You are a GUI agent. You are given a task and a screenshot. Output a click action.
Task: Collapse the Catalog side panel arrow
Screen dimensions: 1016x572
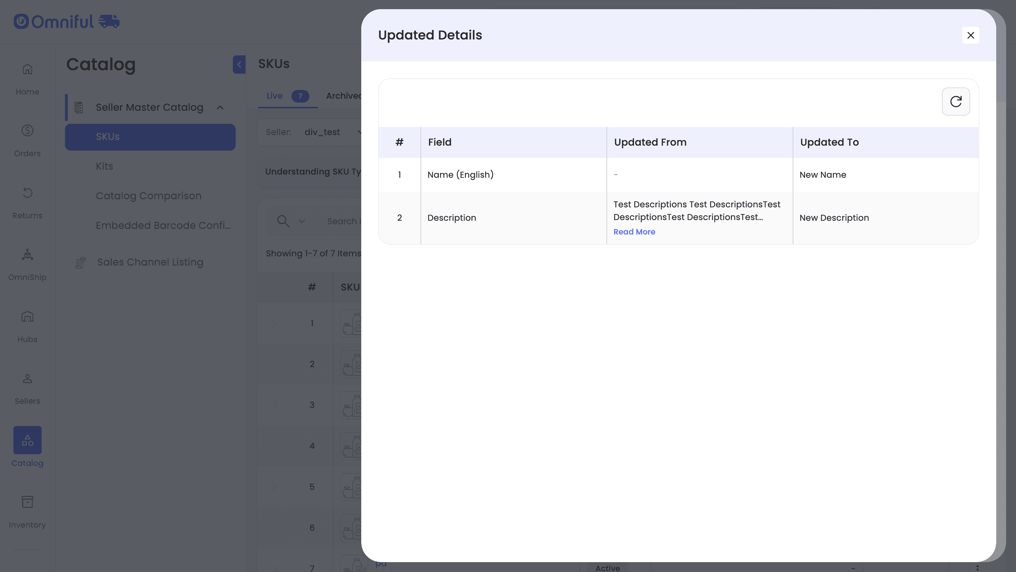tap(239, 65)
